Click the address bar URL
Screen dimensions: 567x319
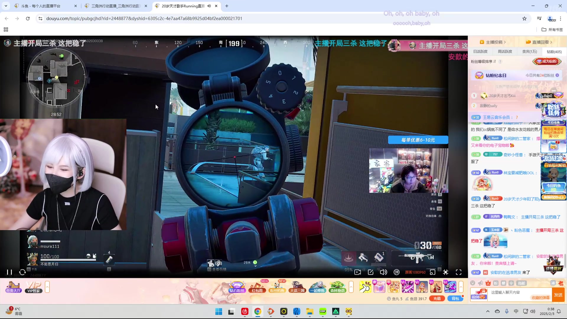144,18
